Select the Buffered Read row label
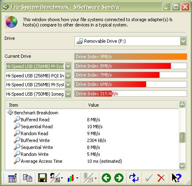The height and width of the screenshot is (186, 192). [35, 120]
